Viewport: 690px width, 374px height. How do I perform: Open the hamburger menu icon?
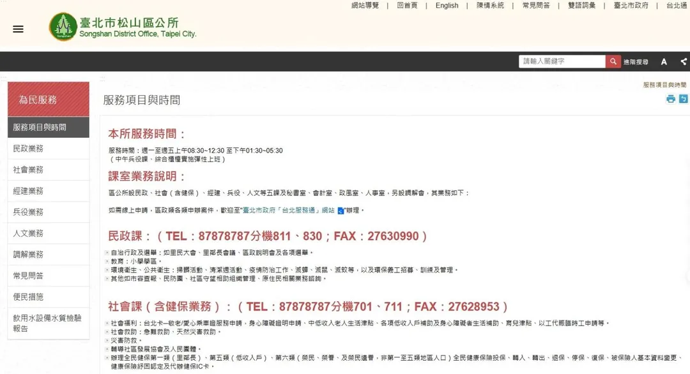(x=18, y=29)
